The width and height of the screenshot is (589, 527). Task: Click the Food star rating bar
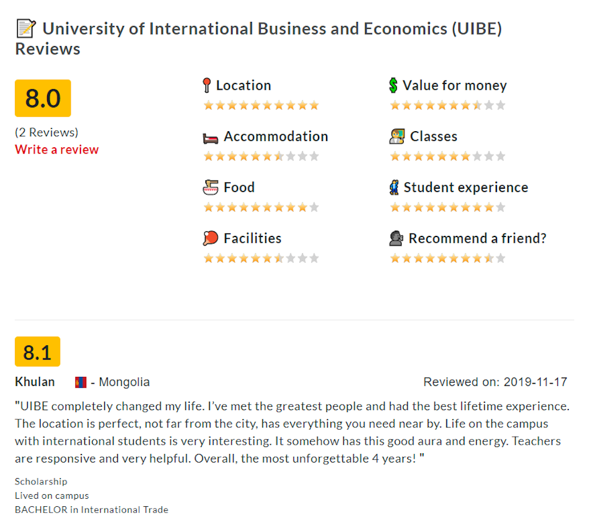pos(261,207)
